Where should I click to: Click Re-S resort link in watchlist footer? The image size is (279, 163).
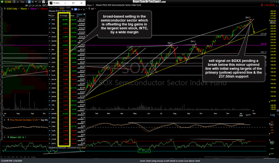pos(83,148)
